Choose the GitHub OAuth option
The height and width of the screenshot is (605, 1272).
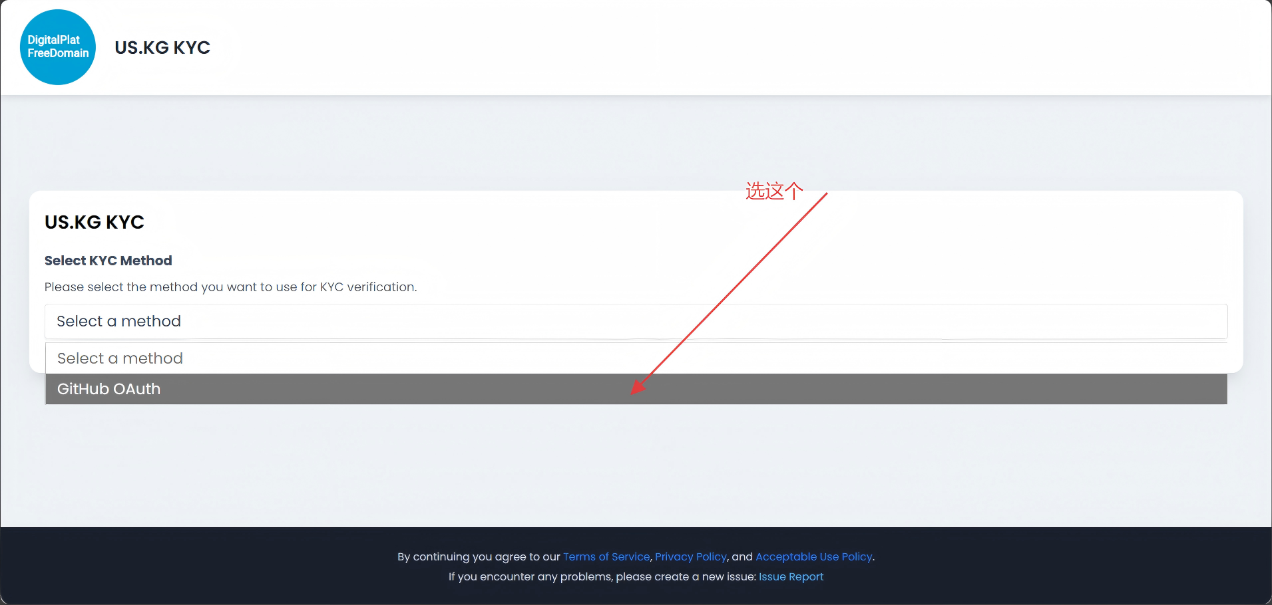(108, 389)
